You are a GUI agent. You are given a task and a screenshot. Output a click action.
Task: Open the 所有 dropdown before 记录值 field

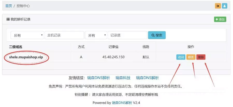pos(96,35)
